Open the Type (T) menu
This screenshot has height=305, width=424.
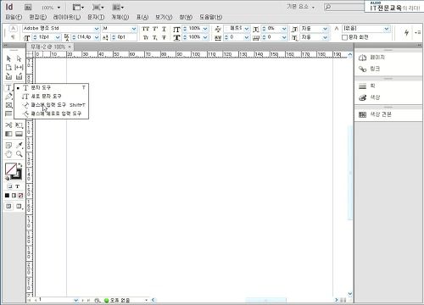coord(96,17)
